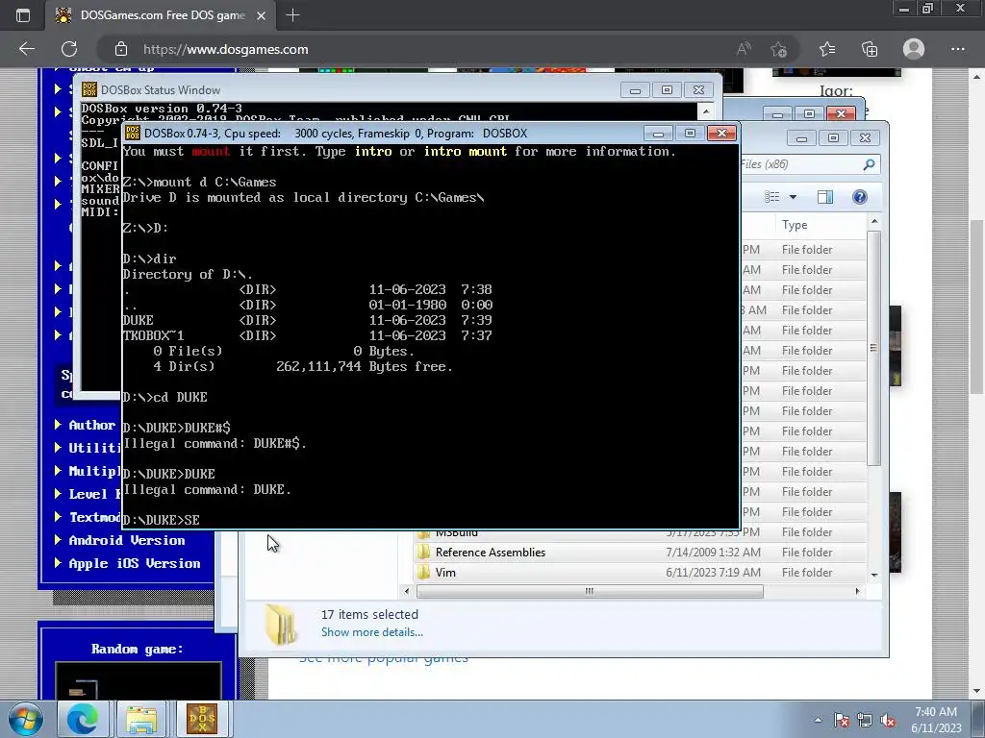The height and width of the screenshot is (738, 985).
Task: Select the Reference Assemblies folder
Action: [x=490, y=553]
